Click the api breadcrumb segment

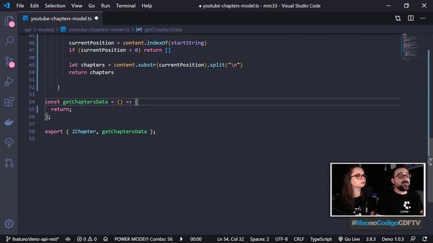pyautogui.click(x=28, y=30)
